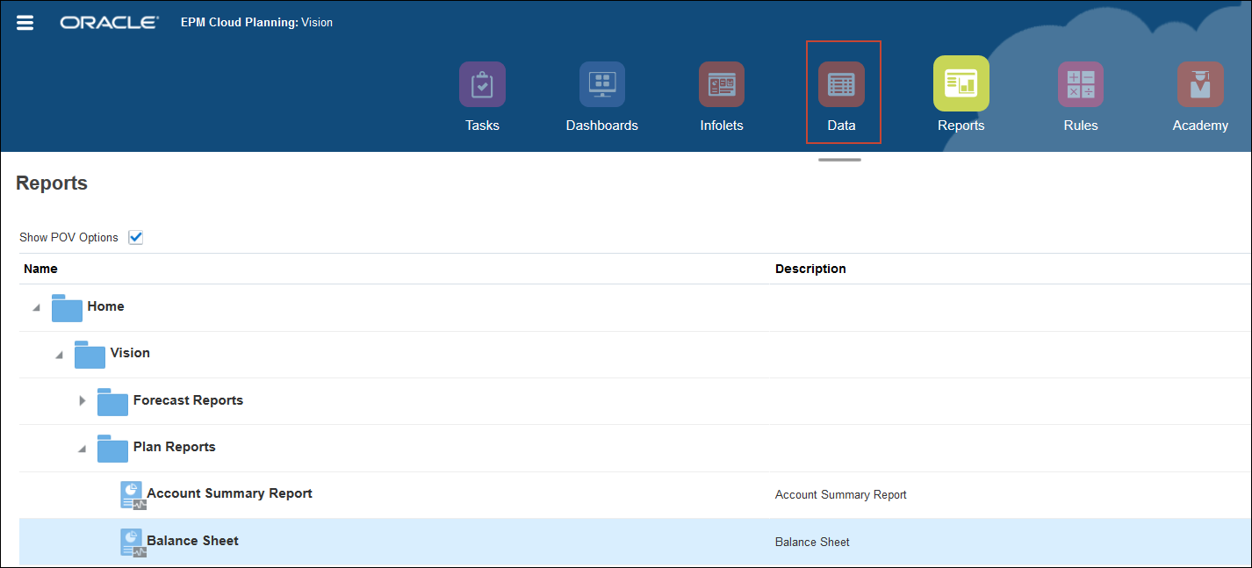Uncheck the Show POV Options checkbox
The height and width of the screenshot is (568, 1252).
pyautogui.click(x=135, y=236)
